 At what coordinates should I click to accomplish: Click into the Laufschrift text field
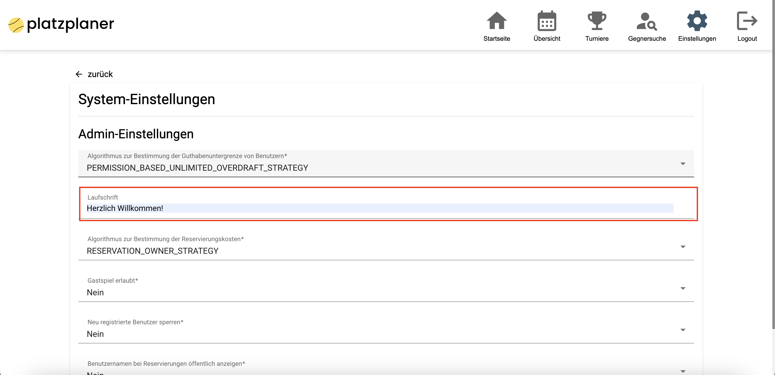(386, 205)
